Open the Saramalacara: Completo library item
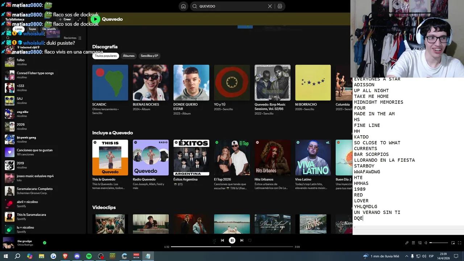Screen dimensions: 464x261 click(x=44, y=191)
